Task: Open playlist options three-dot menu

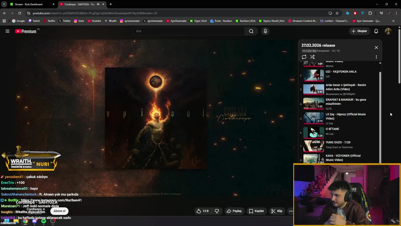Action: [x=376, y=57]
